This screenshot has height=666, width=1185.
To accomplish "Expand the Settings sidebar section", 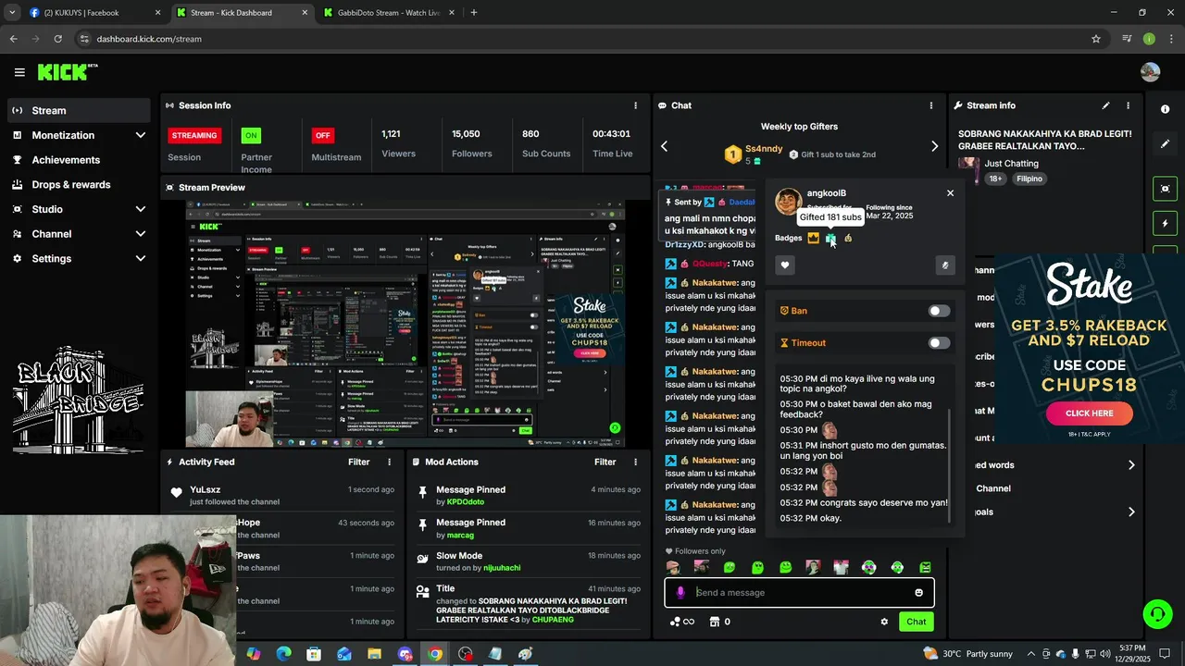I will pos(141,258).
